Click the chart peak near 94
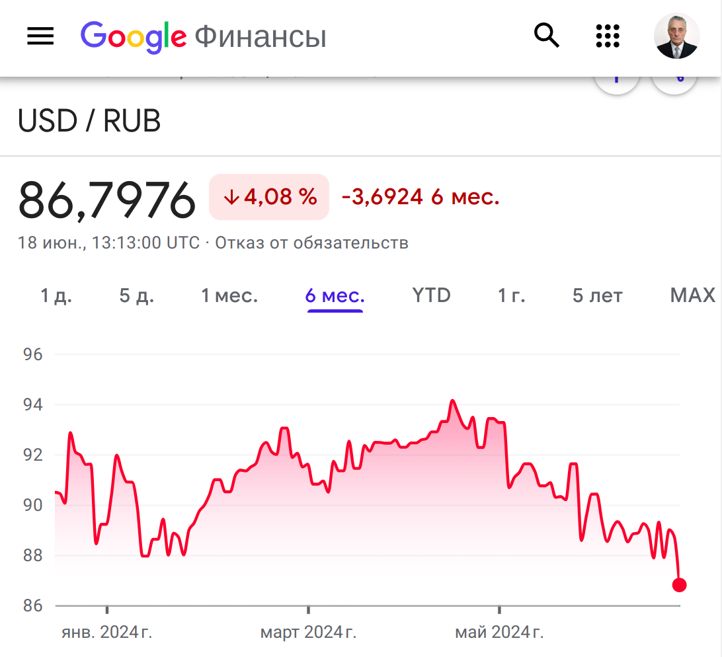This screenshot has height=657, width=722. pyautogui.click(x=452, y=401)
